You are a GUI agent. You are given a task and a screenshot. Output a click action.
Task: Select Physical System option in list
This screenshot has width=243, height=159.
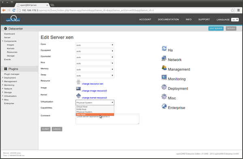click(95, 112)
